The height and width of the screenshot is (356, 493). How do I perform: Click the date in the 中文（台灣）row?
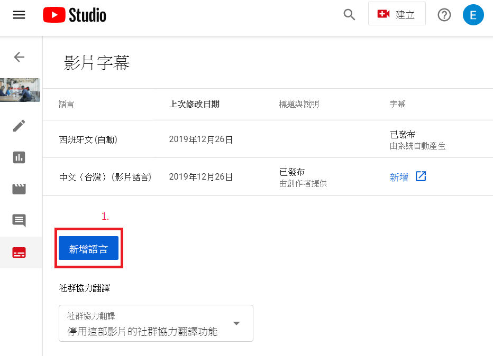[201, 177]
